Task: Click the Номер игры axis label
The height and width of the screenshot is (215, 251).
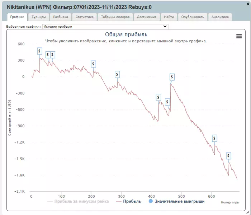Action: pyautogui.click(x=230, y=202)
